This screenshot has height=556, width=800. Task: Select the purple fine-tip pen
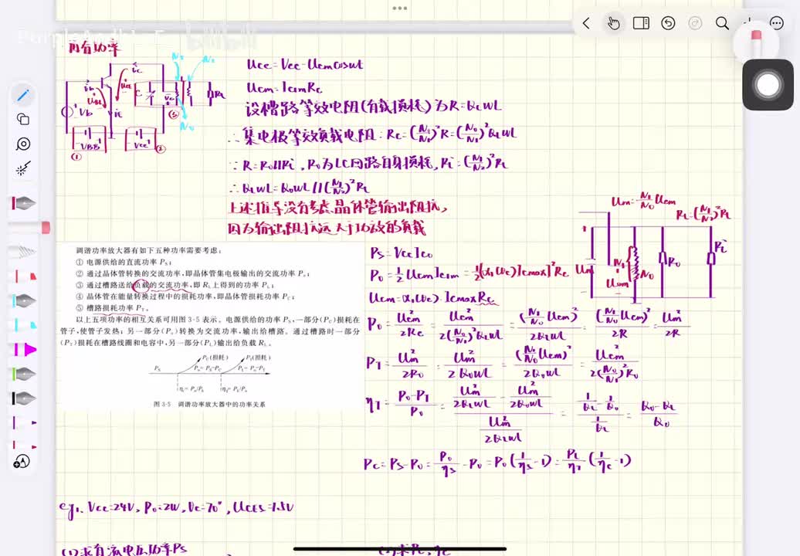[x=23, y=423]
